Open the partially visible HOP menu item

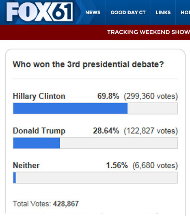(x=185, y=13)
